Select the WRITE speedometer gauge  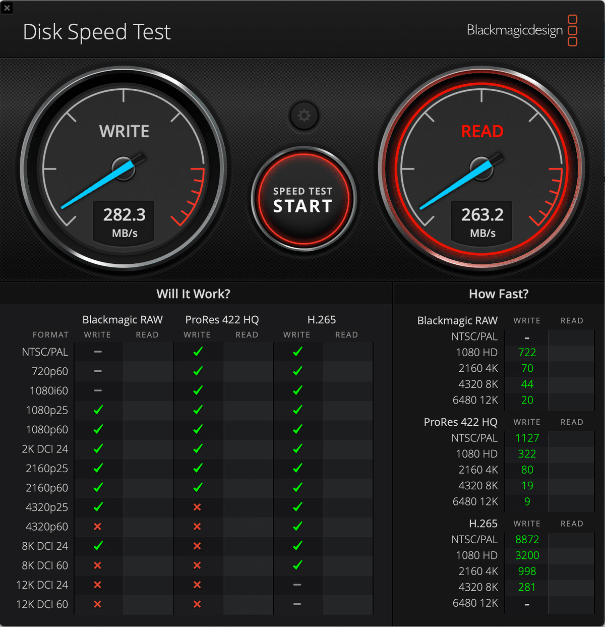click(124, 169)
